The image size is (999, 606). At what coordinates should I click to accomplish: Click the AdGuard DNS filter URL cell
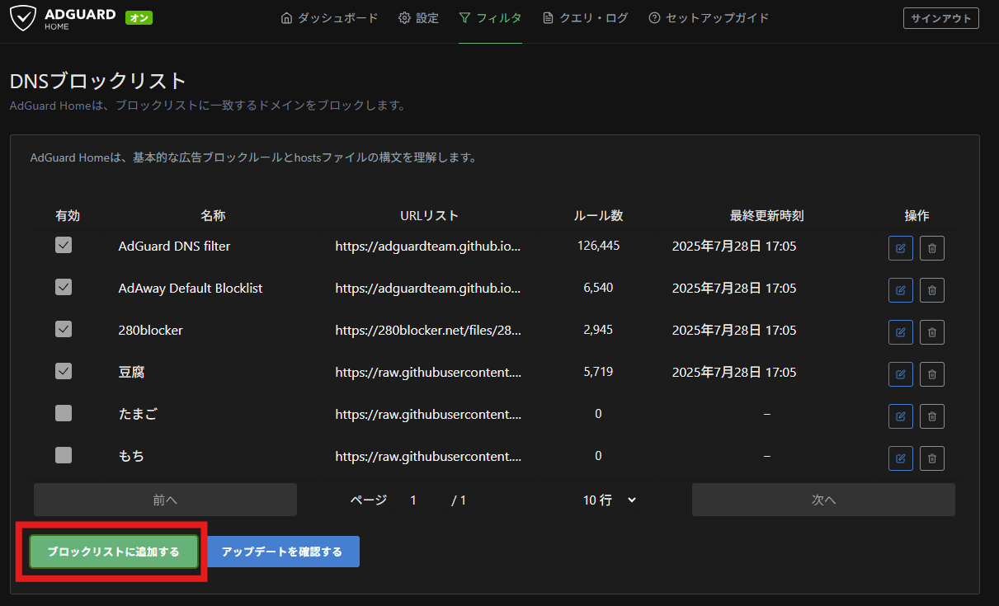pyautogui.click(x=428, y=246)
